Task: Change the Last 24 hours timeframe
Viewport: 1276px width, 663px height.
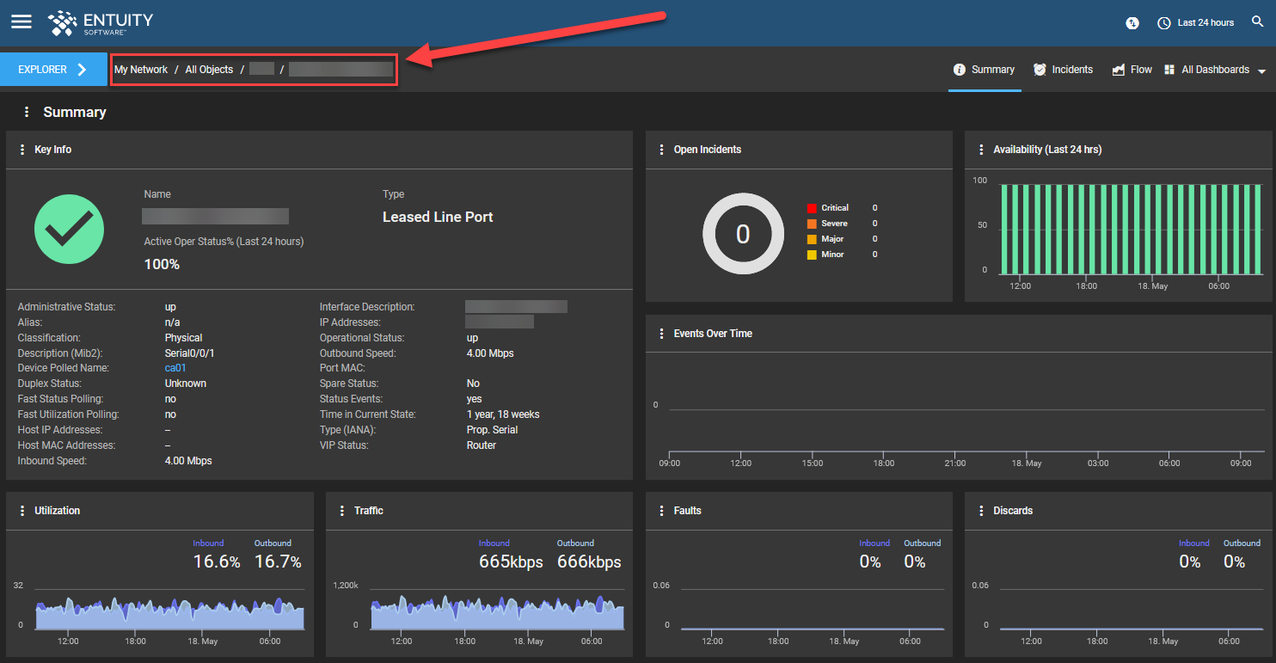Action: tap(1196, 22)
